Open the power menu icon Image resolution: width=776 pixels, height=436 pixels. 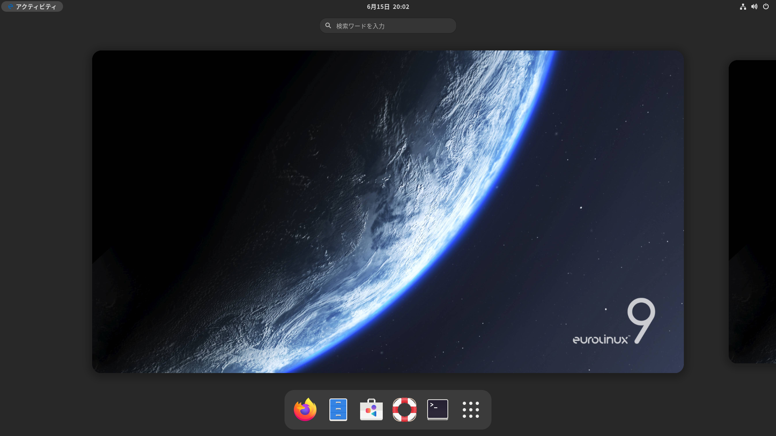(x=766, y=6)
